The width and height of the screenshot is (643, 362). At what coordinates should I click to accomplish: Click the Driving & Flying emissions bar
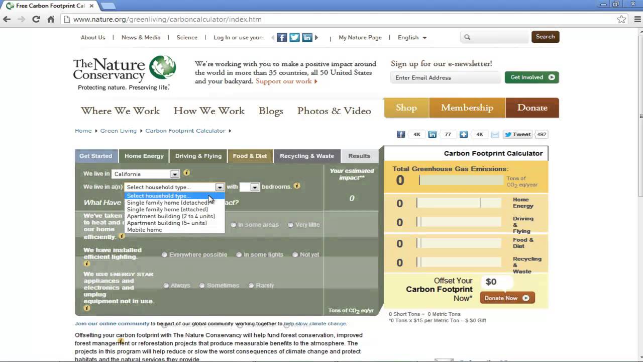tap(459, 222)
